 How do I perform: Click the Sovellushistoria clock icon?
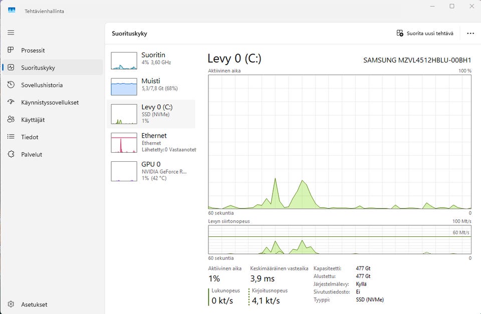pos(11,85)
